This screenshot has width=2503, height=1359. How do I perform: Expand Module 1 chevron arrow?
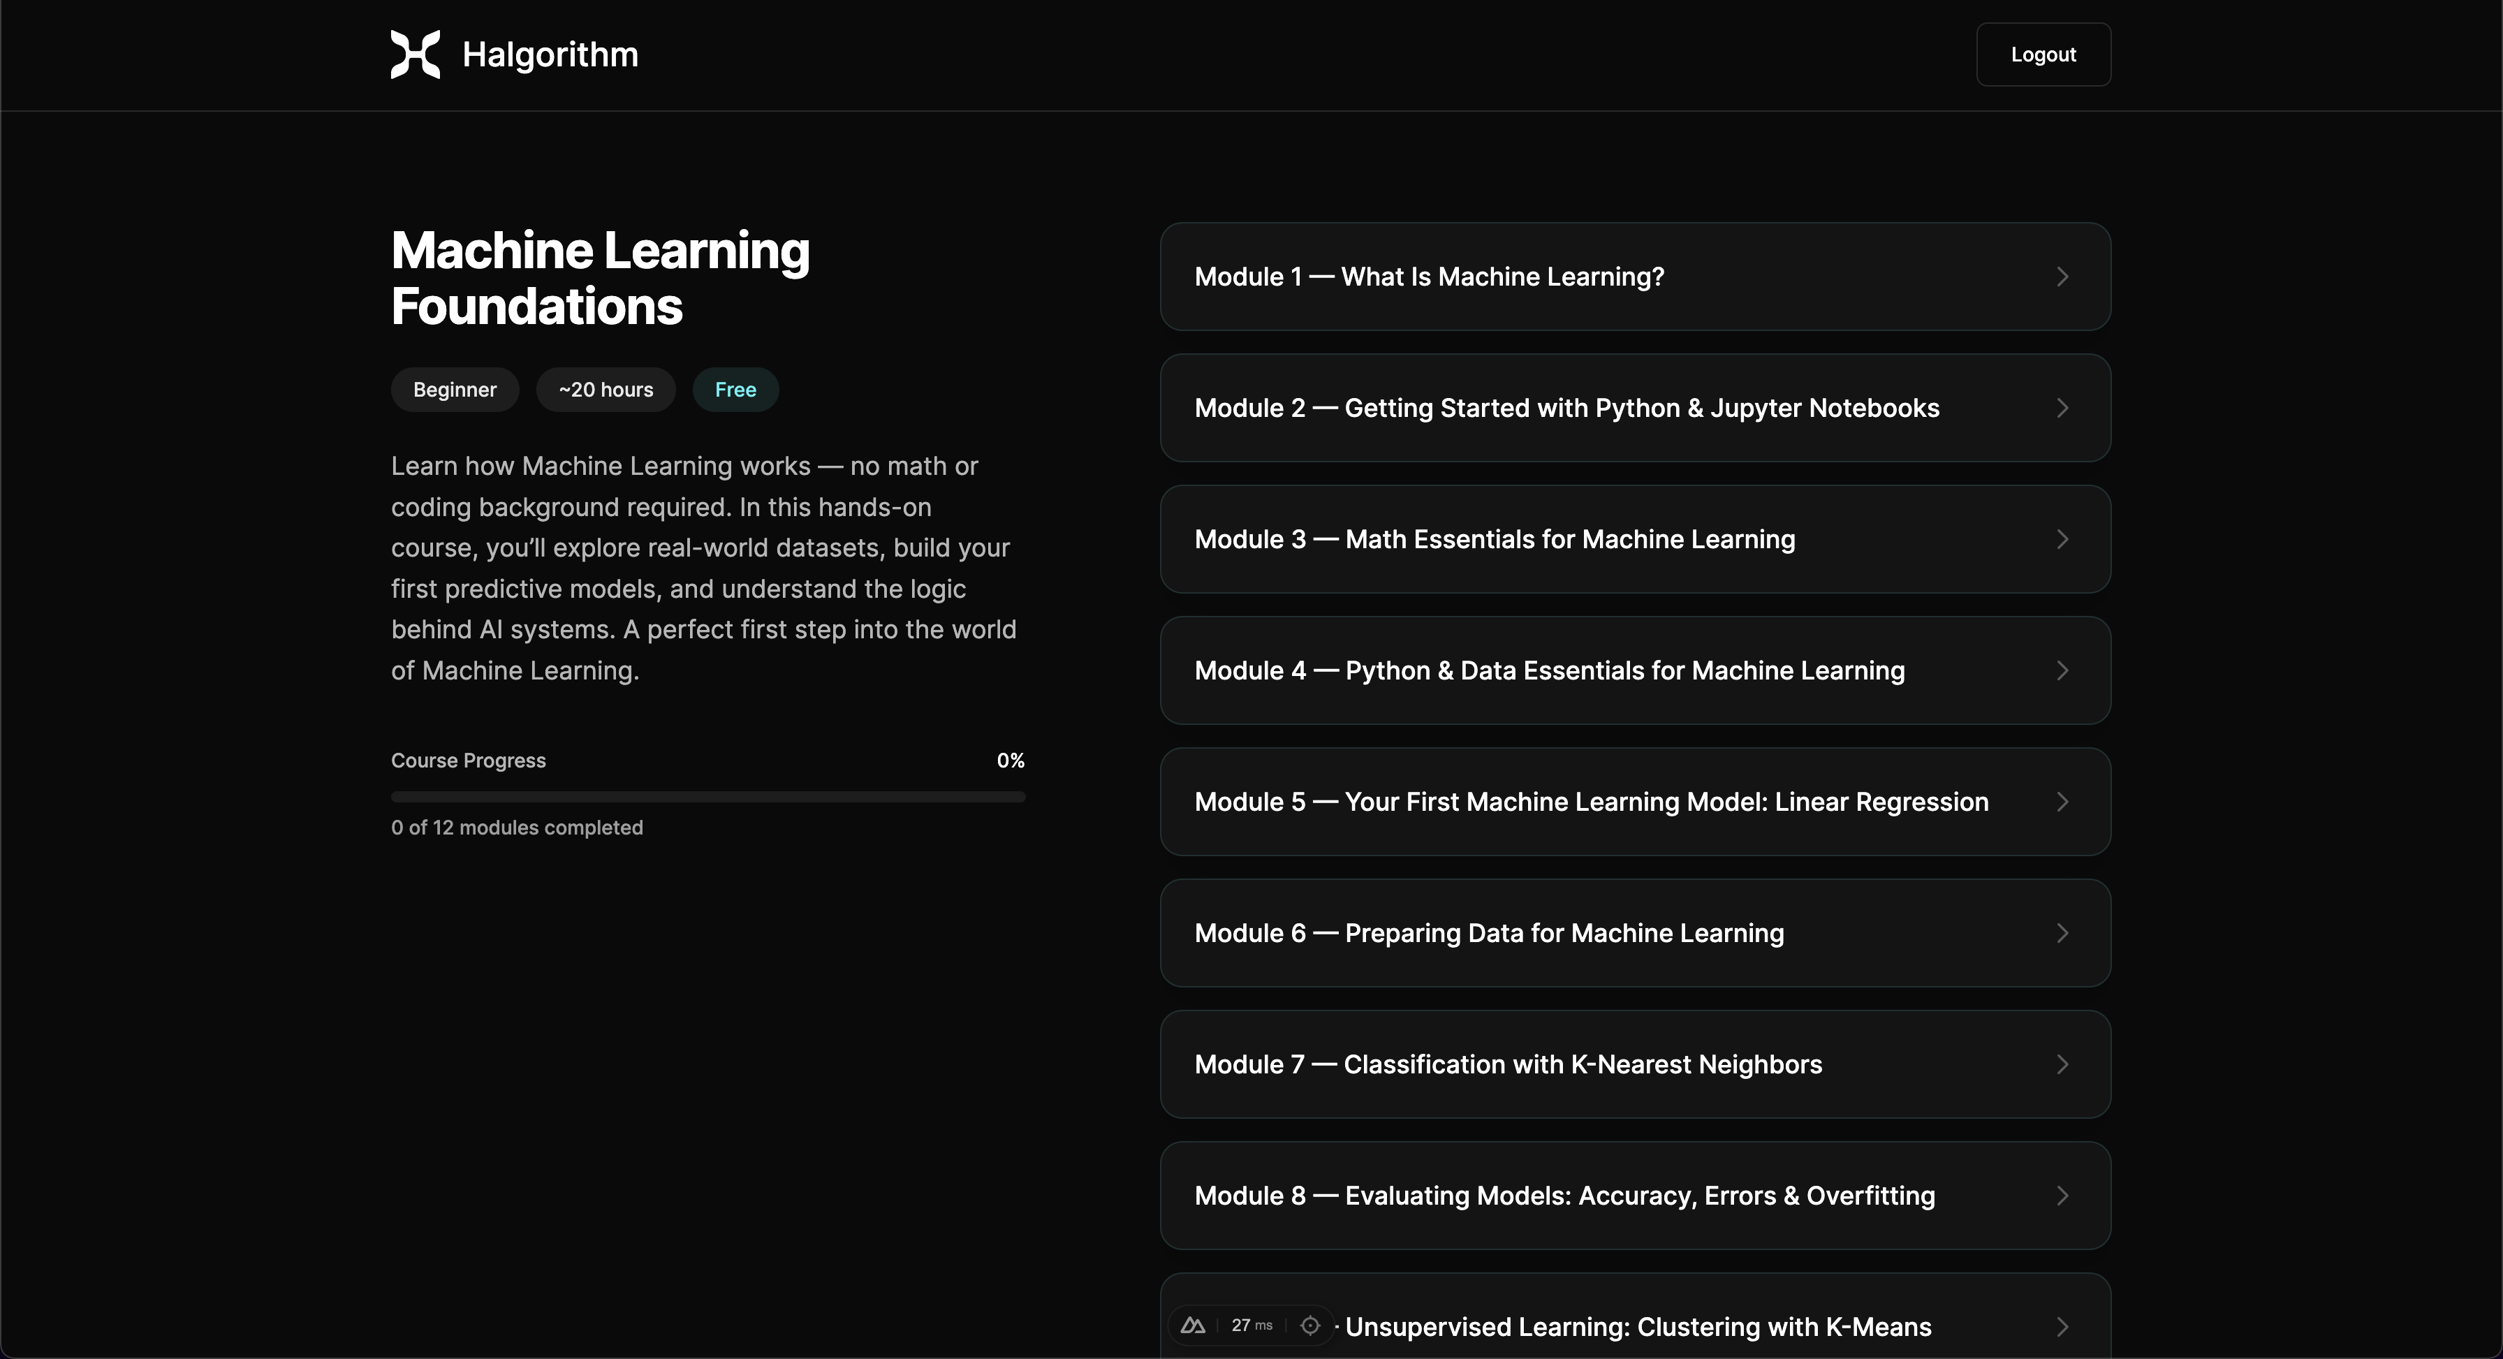click(2062, 277)
